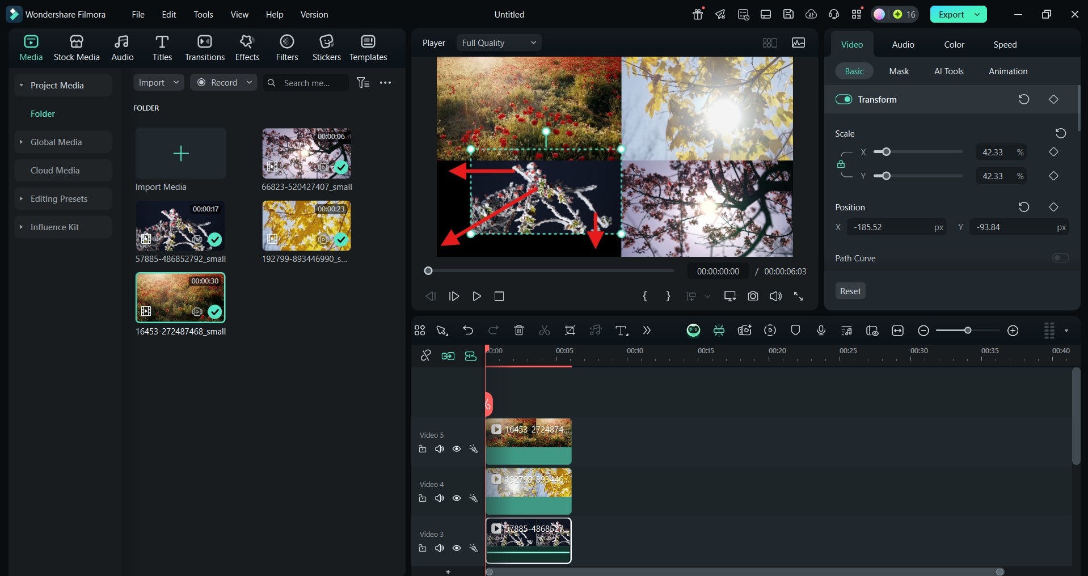Zoom out the timeline with minus icon
The width and height of the screenshot is (1088, 576).
pos(923,331)
